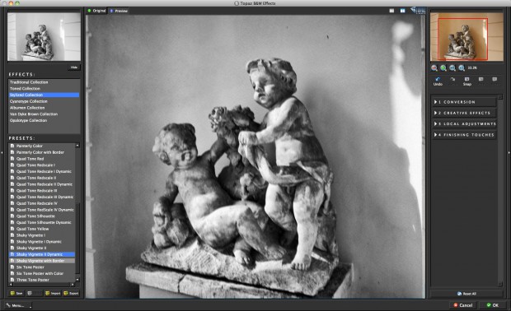Viewport: 511px width, 311px height.
Task: Select Toned Collection effect
Action: click(44, 89)
